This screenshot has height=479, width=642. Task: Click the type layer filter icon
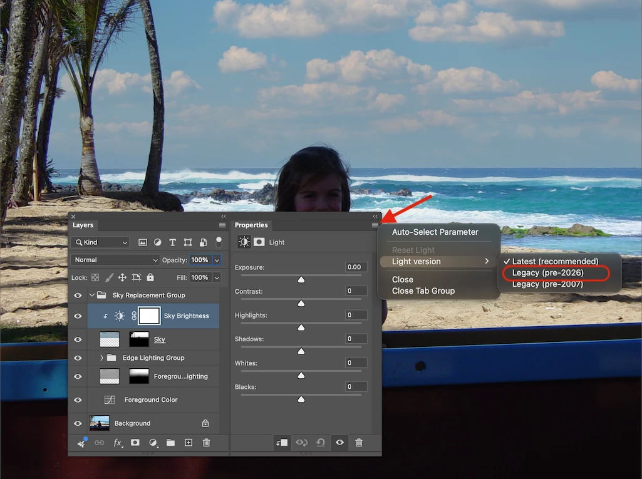(x=172, y=242)
